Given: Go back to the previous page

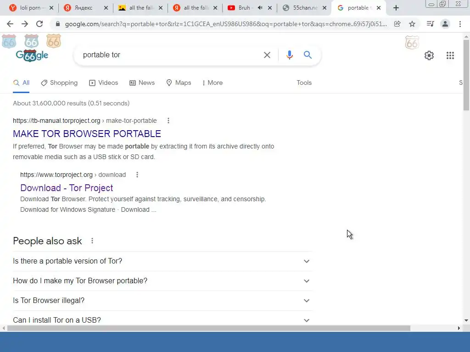Looking at the screenshot, I should 10,24.
